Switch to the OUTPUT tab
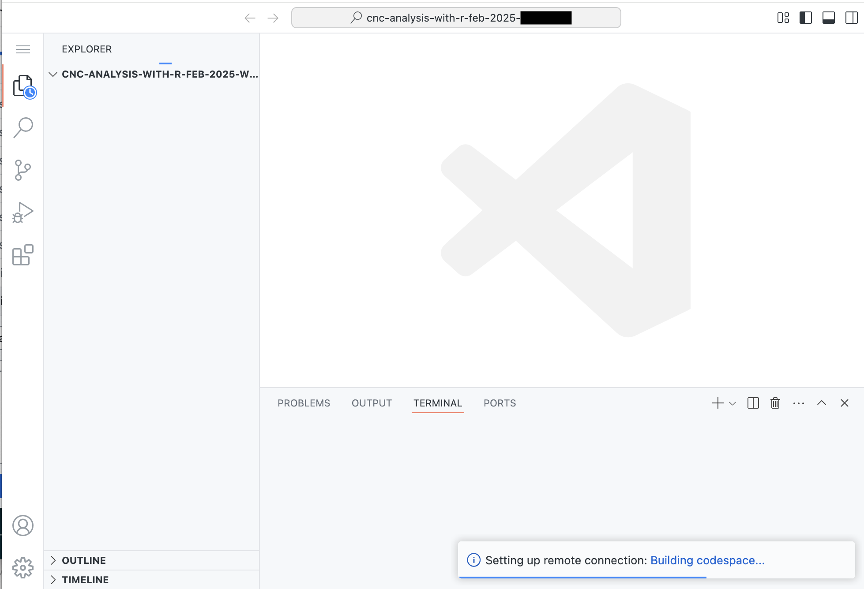This screenshot has height=589, width=864. (x=372, y=403)
